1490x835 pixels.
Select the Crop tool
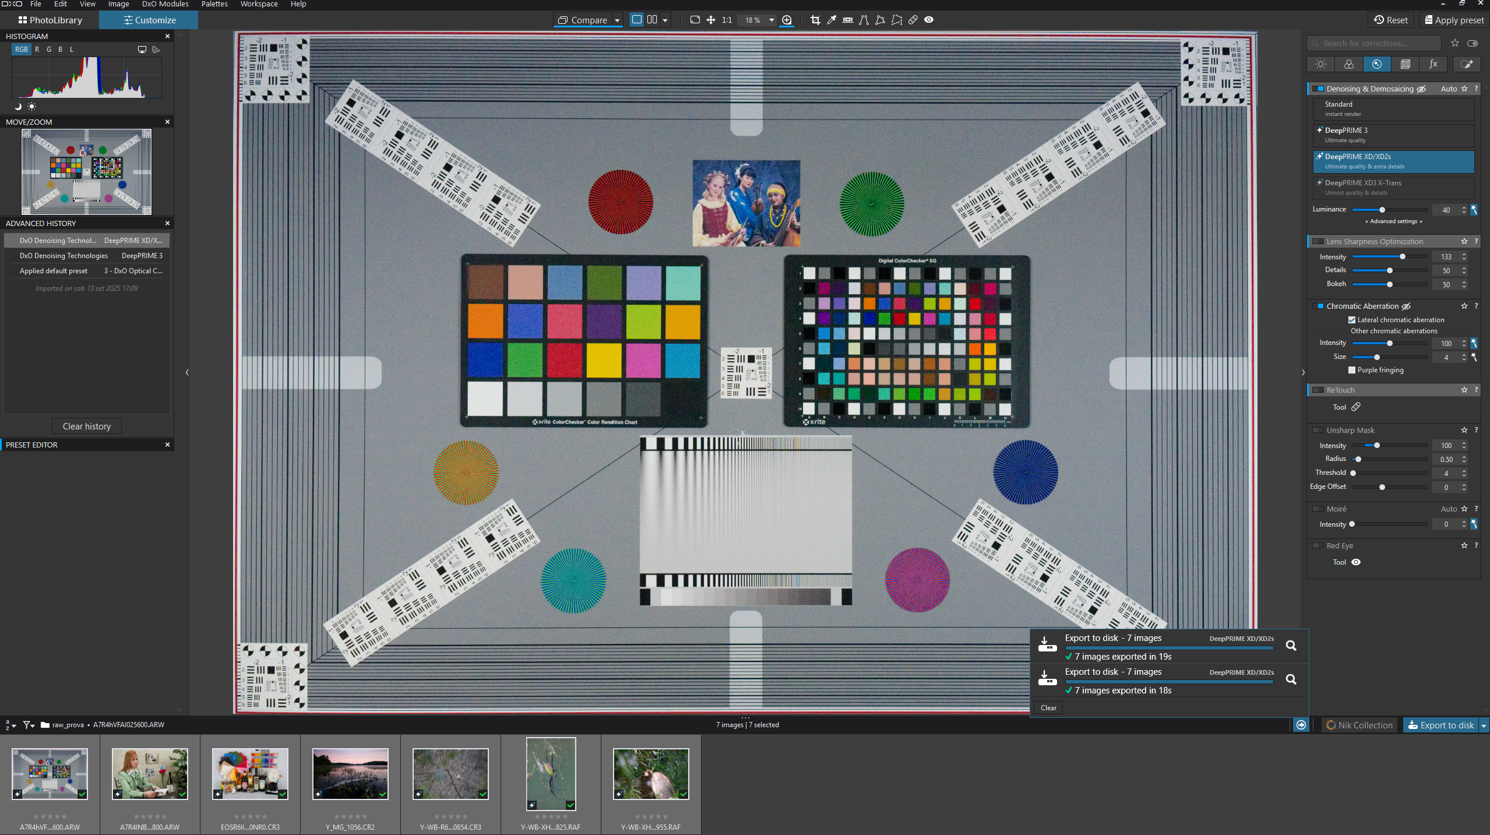(x=815, y=20)
